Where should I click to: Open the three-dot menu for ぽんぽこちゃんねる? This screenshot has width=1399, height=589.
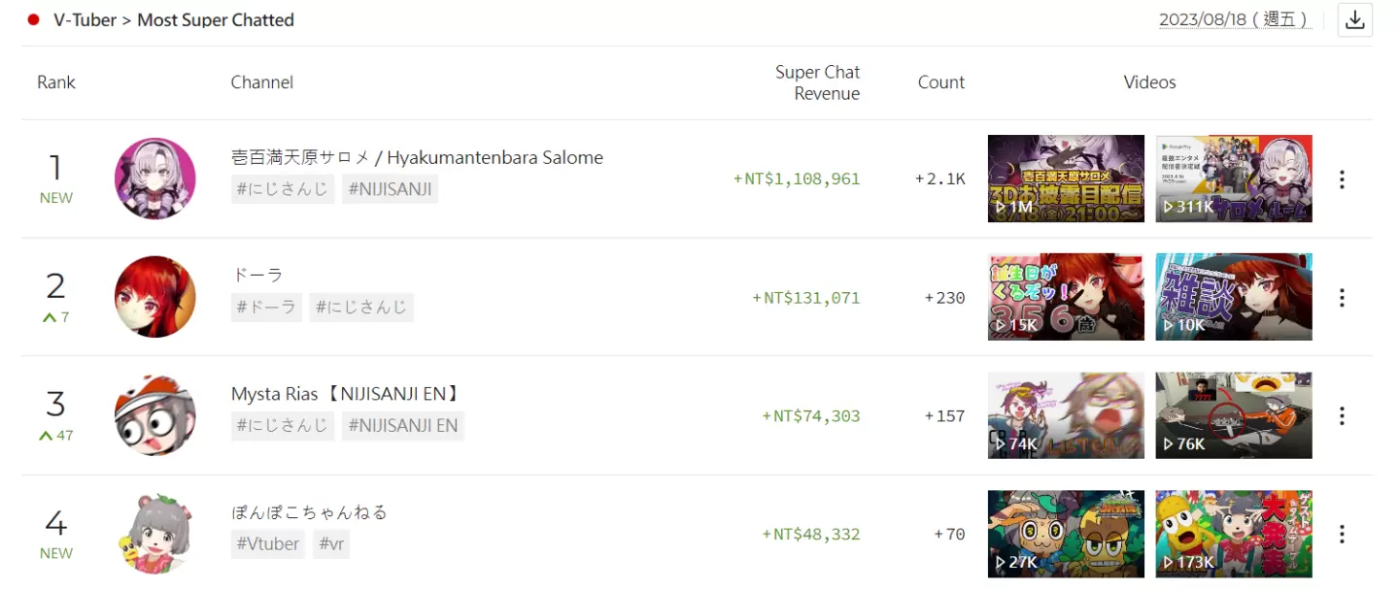tap(1342, 535)
